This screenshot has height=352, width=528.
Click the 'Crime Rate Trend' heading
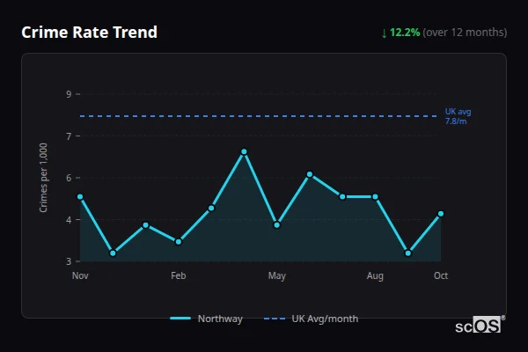(89, 33)
